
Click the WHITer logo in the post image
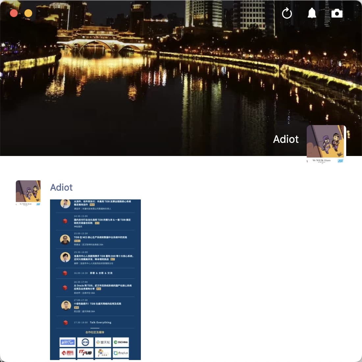pyautogui.click(x=67, y=342)
